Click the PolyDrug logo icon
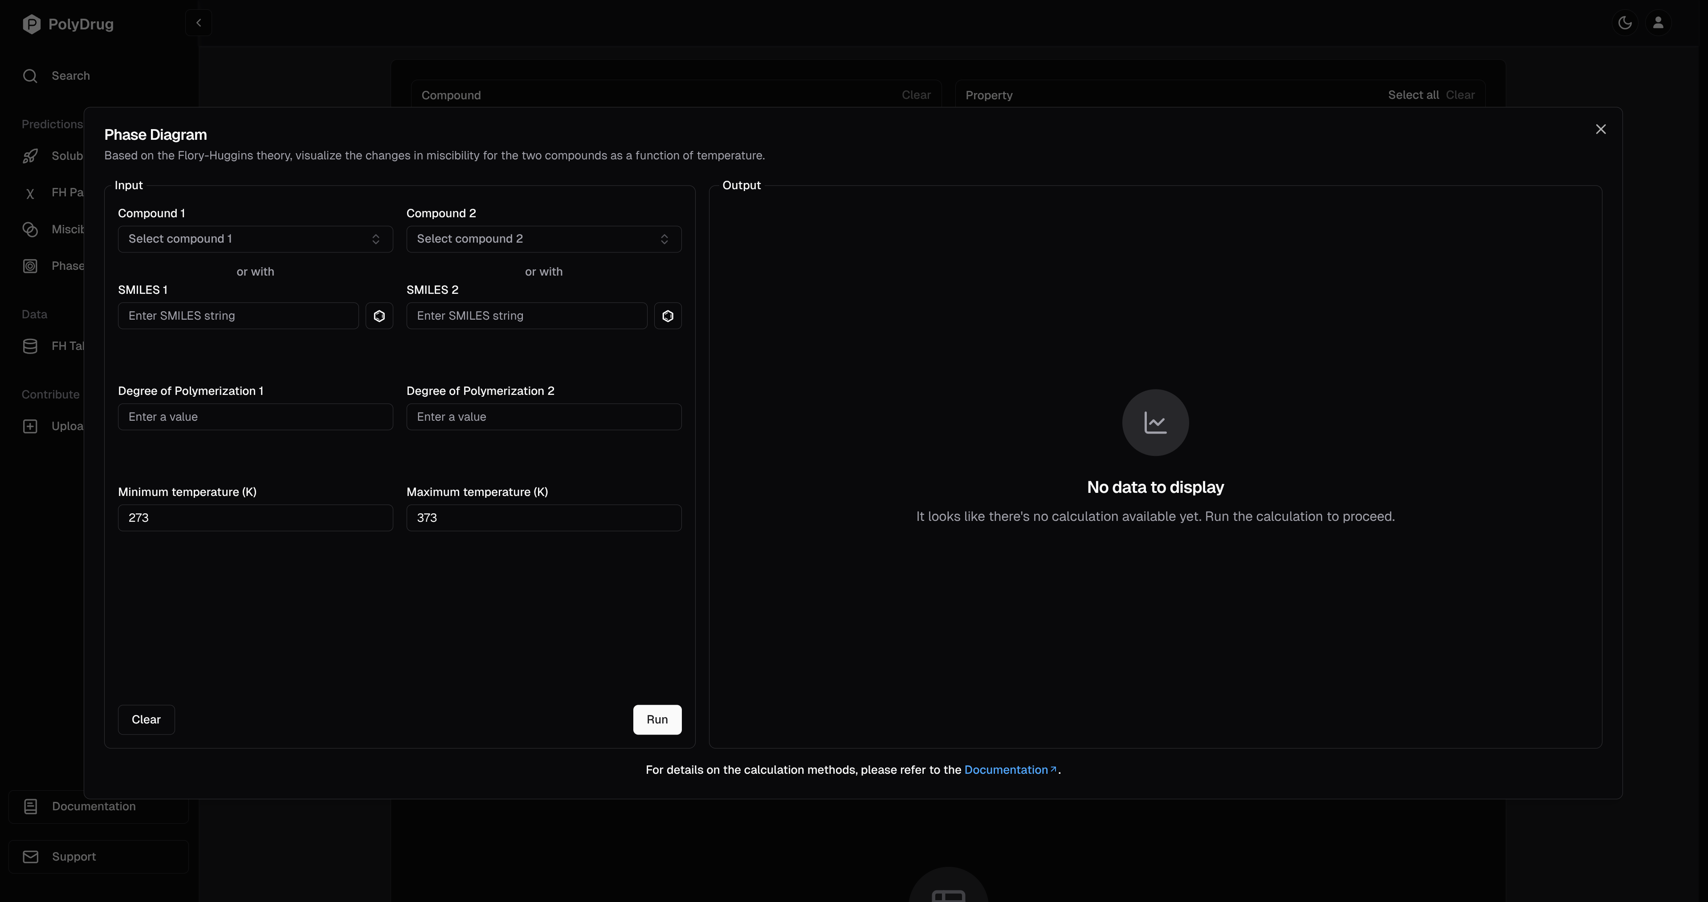This screenshot has height=902, width=1708. [31, 24]
